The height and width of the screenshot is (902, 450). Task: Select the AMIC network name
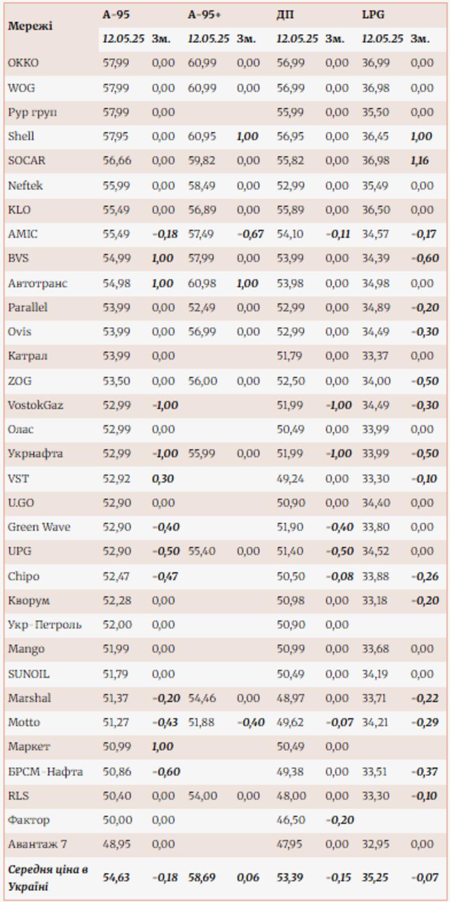[22, 234]
